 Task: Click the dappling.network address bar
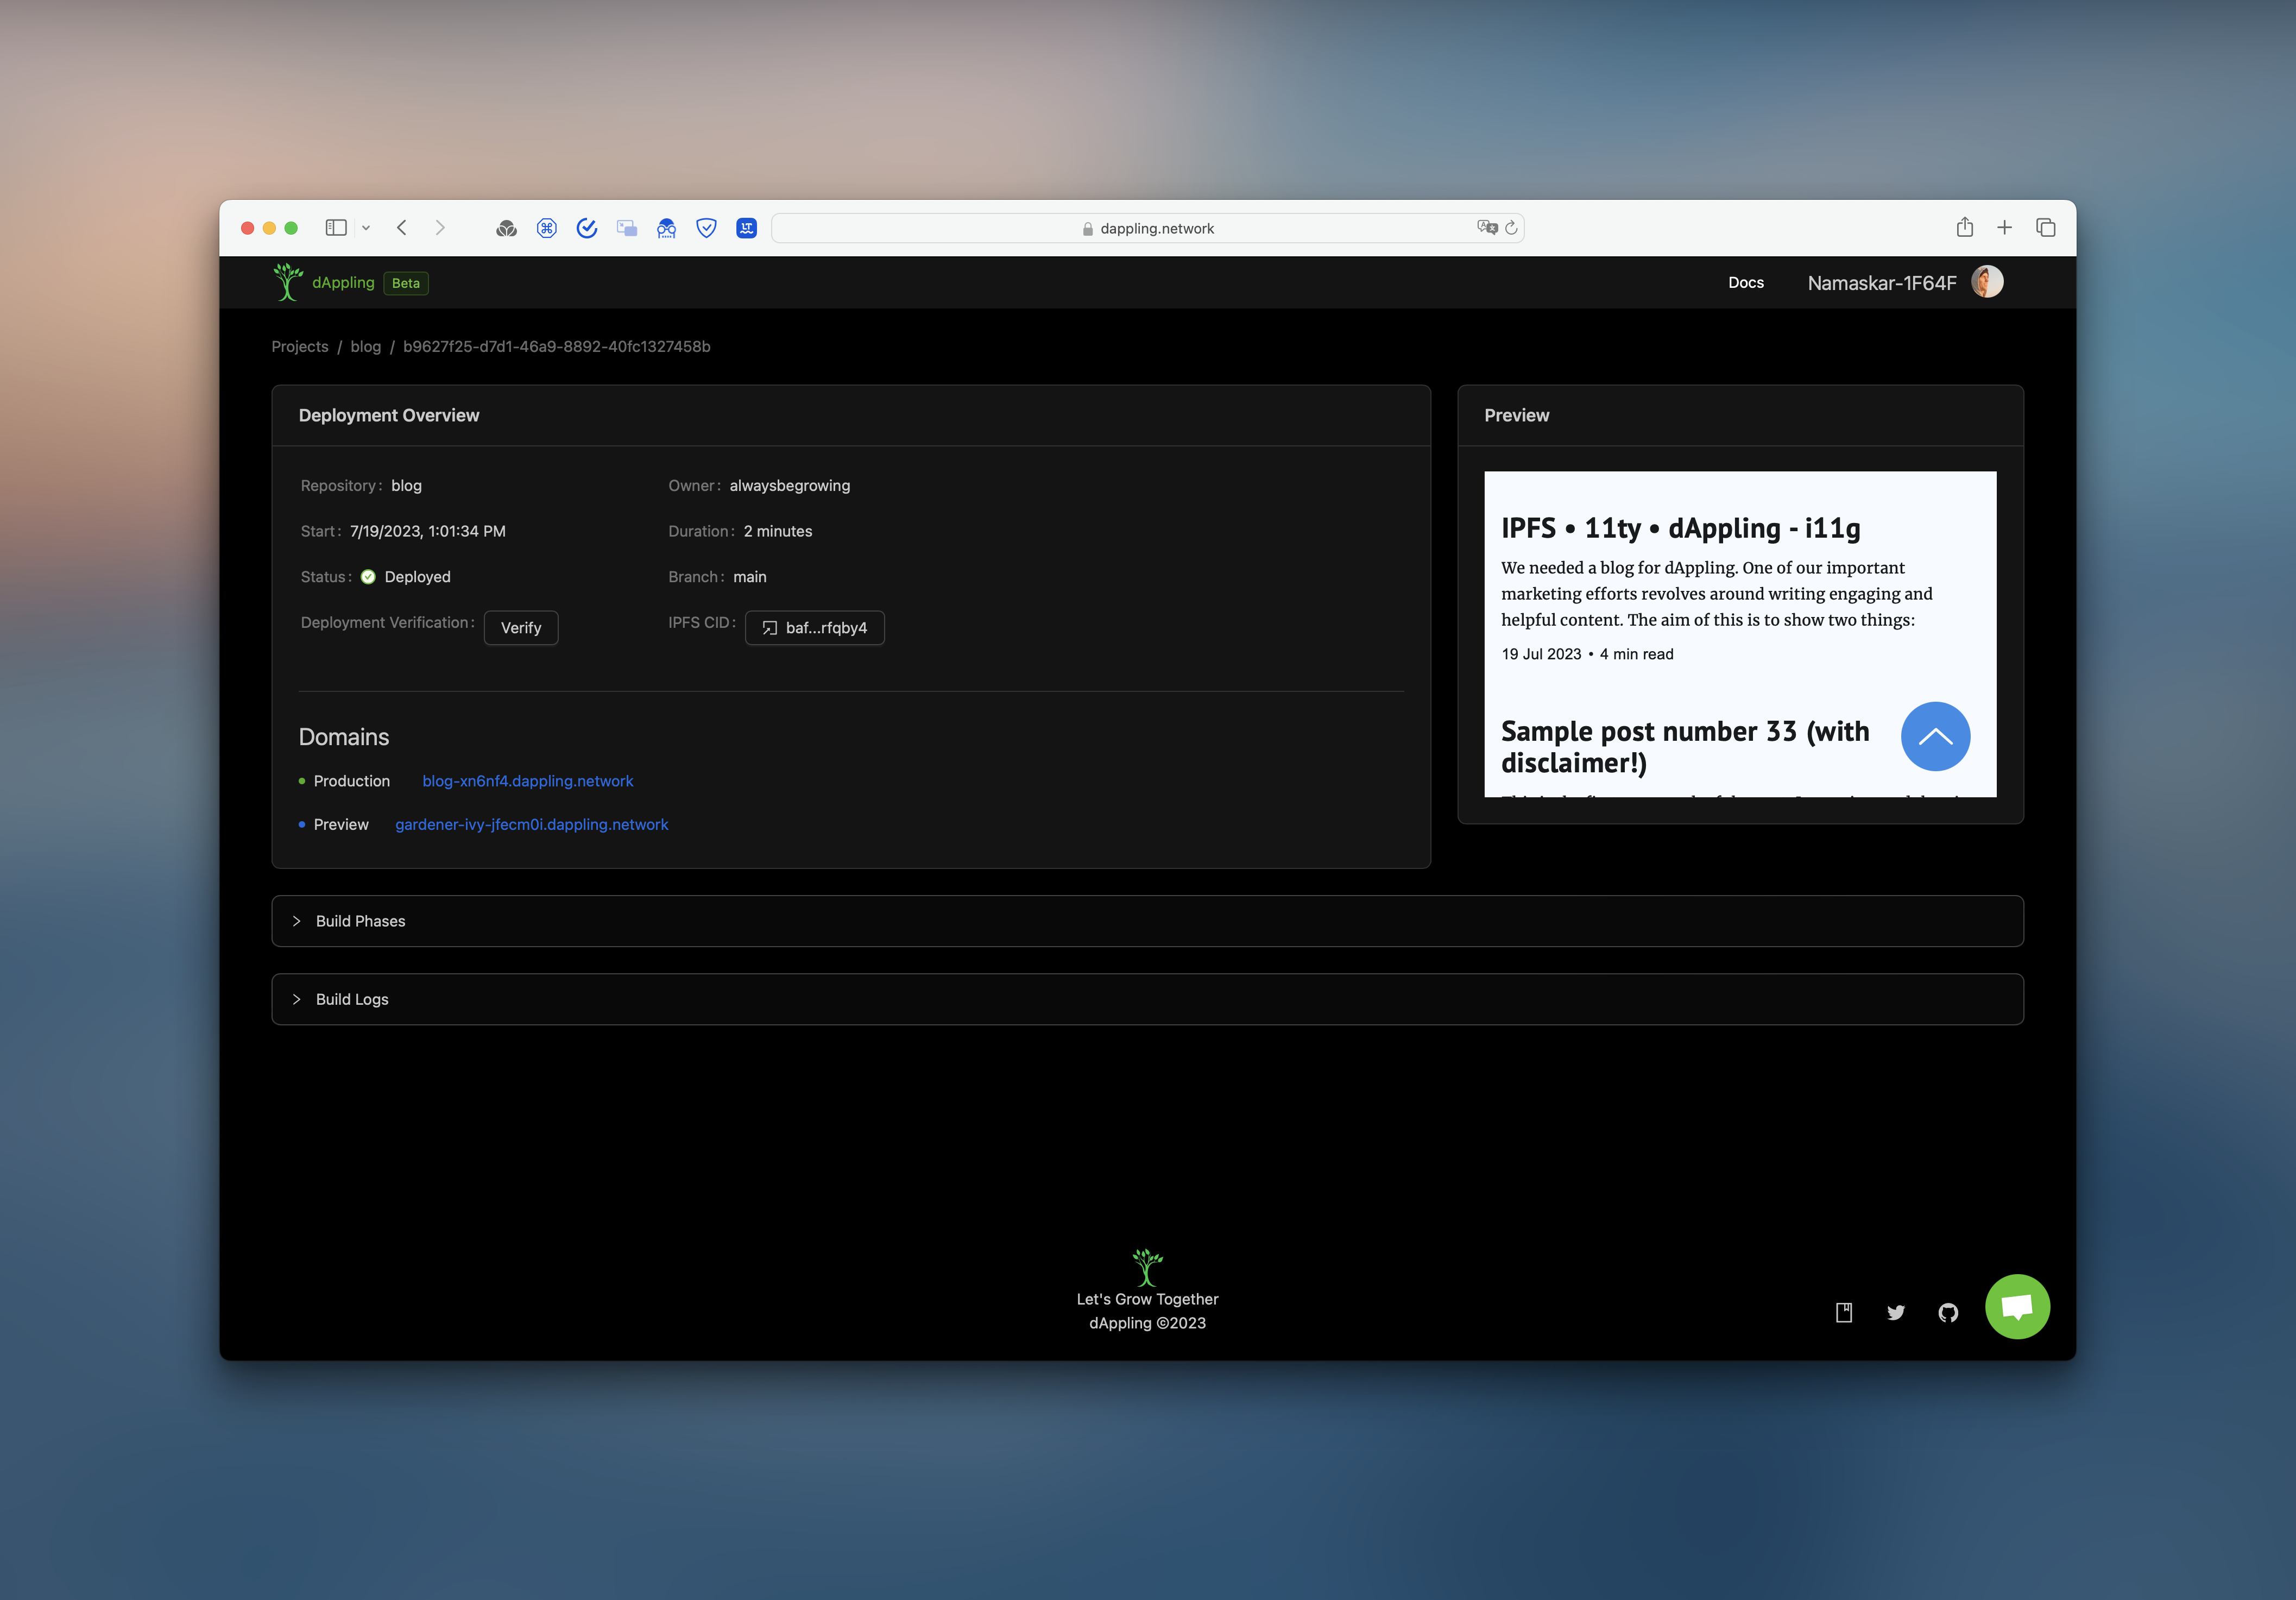tap(1147, 228)
